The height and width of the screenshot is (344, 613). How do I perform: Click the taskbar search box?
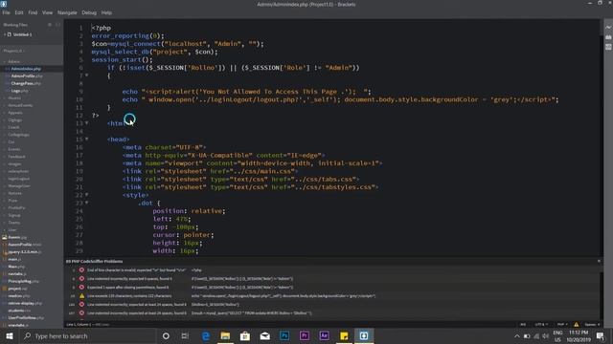[87, 336]
